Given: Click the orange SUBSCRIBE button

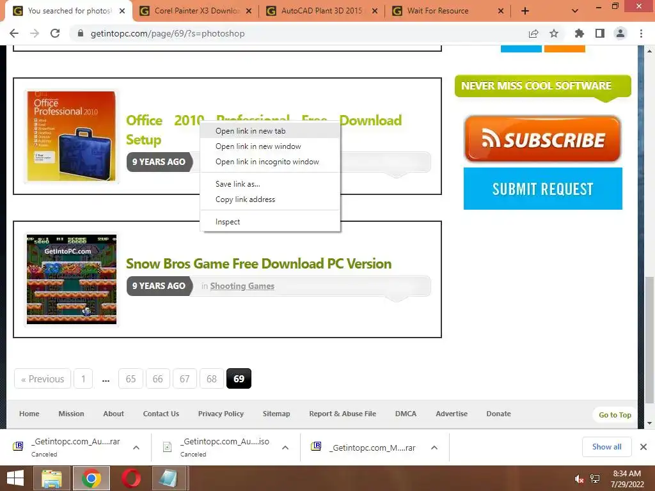Looking at the screenshot, I should [542, 139].
